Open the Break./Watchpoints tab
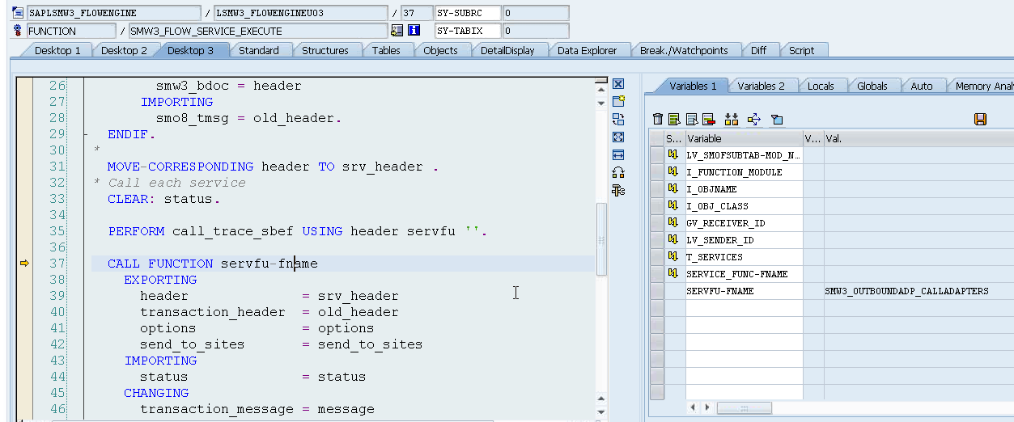The image size is (1014, 422). click(x=684, y=50)
